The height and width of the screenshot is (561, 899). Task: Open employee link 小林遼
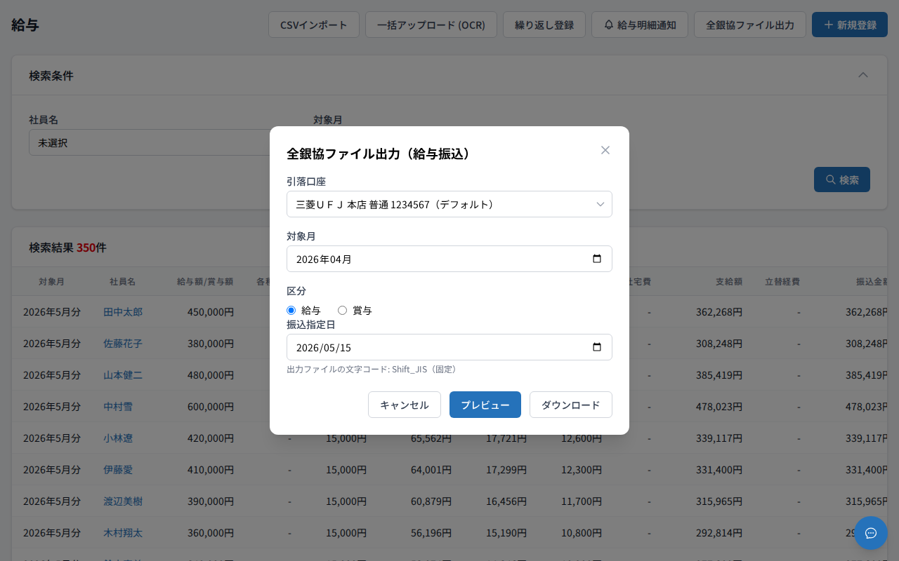pos(118,438)
